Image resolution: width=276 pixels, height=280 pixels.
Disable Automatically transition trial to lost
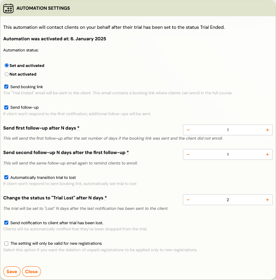coord(6,177)
